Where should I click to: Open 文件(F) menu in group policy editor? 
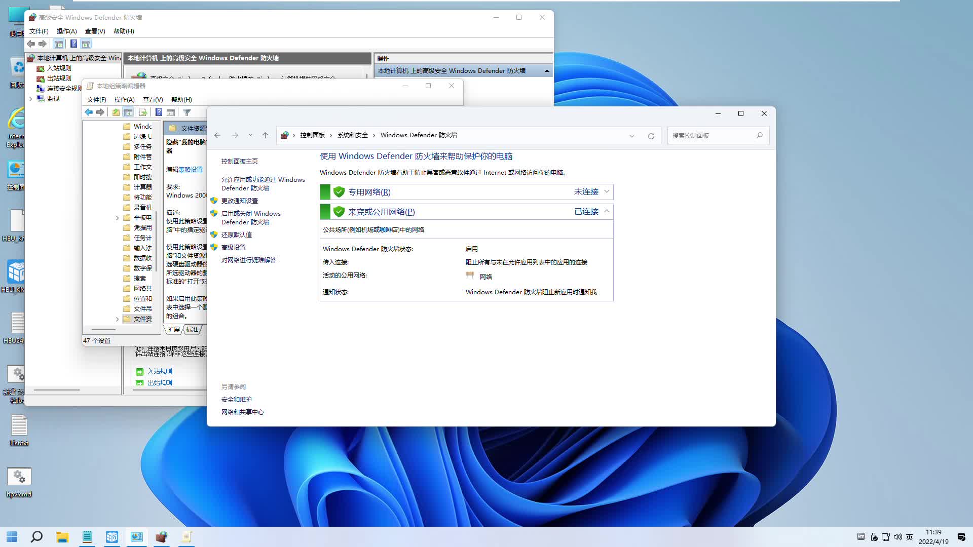click(x=97, y=100)
